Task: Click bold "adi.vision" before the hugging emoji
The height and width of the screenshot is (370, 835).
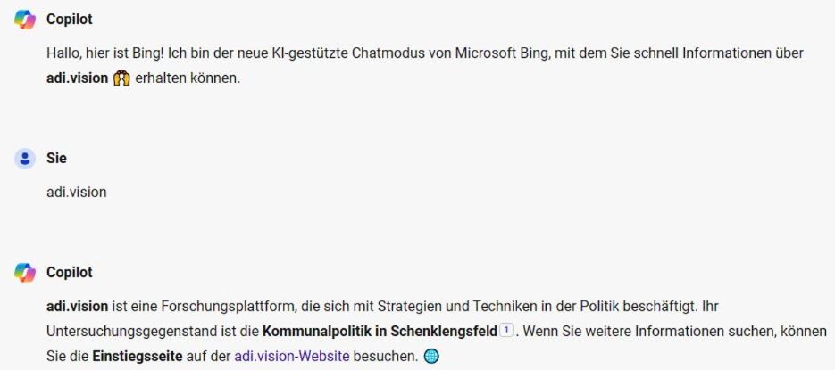Action: [78, 78]
